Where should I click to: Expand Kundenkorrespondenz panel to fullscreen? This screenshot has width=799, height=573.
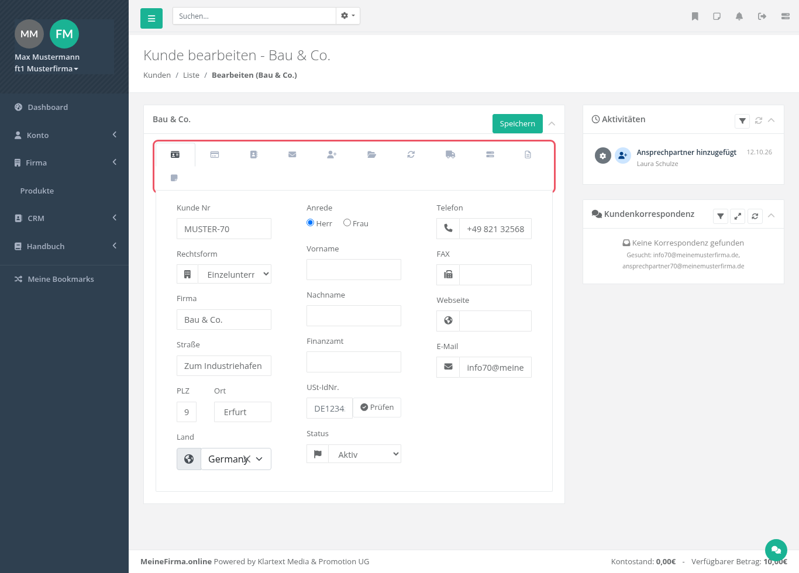coord(738,216)
